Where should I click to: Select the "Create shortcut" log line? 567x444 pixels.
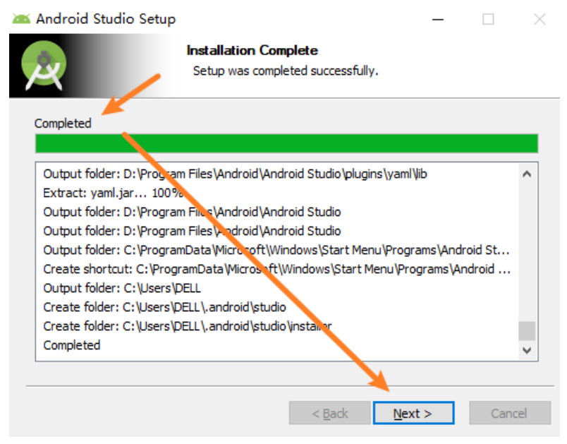pyautogui.click(x=276, y=269)
